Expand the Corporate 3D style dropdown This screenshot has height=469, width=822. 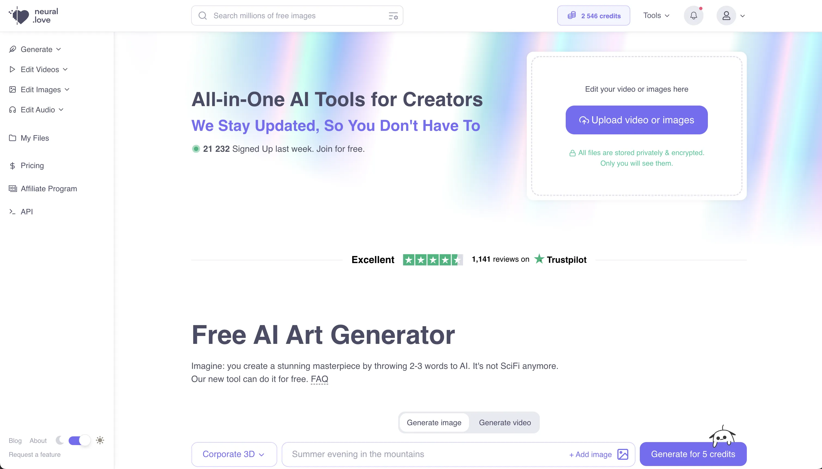coord(234,454)
